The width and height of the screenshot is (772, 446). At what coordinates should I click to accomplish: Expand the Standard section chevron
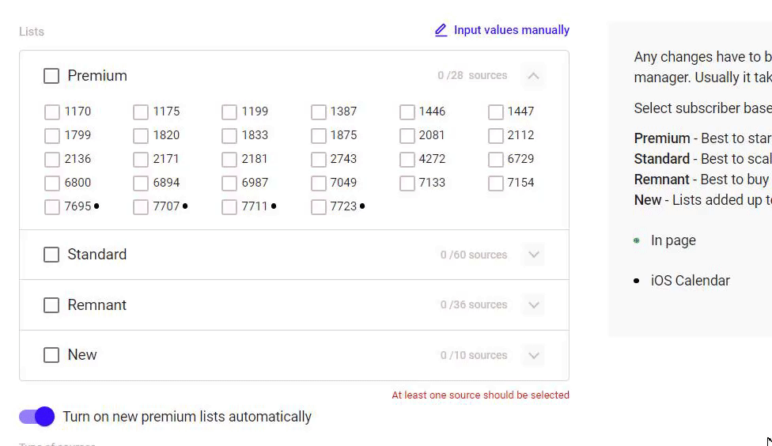(534, 255)
